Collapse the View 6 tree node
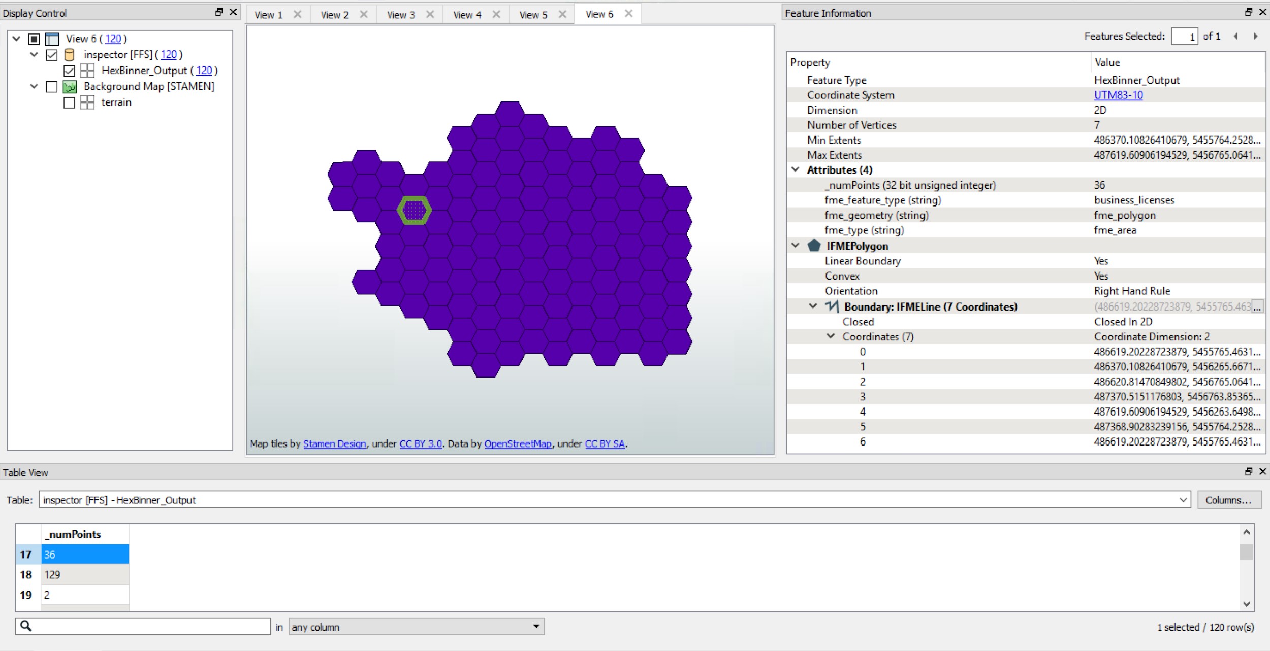1270x651 pixels. point(16,39)
